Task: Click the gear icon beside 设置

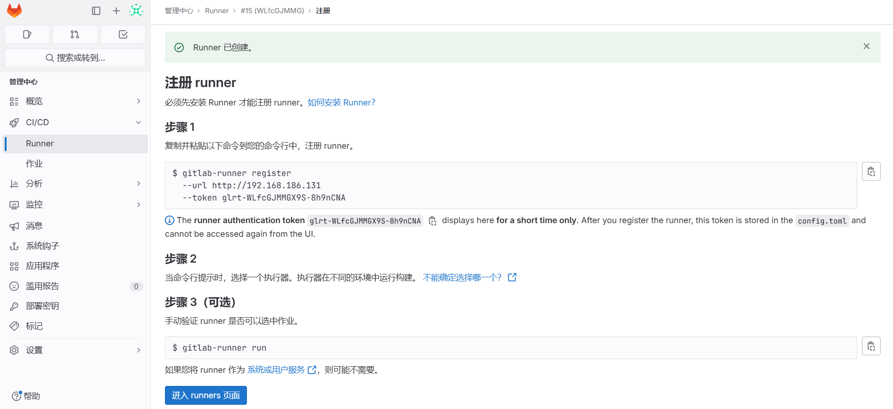Action: (x=14, y=350)
